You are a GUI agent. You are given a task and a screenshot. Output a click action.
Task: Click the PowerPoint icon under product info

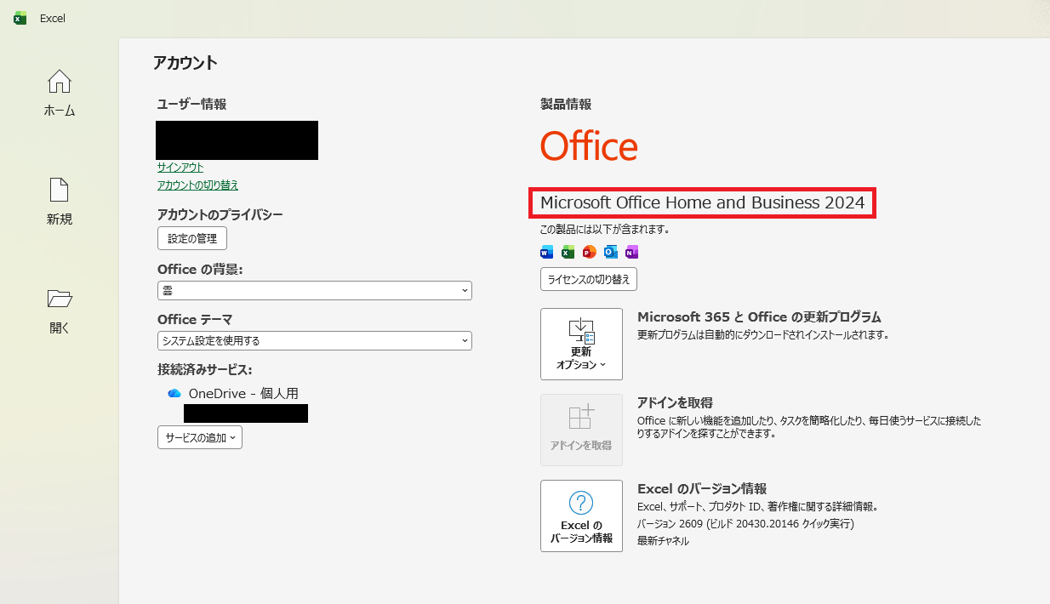click(x=589, y=252)
